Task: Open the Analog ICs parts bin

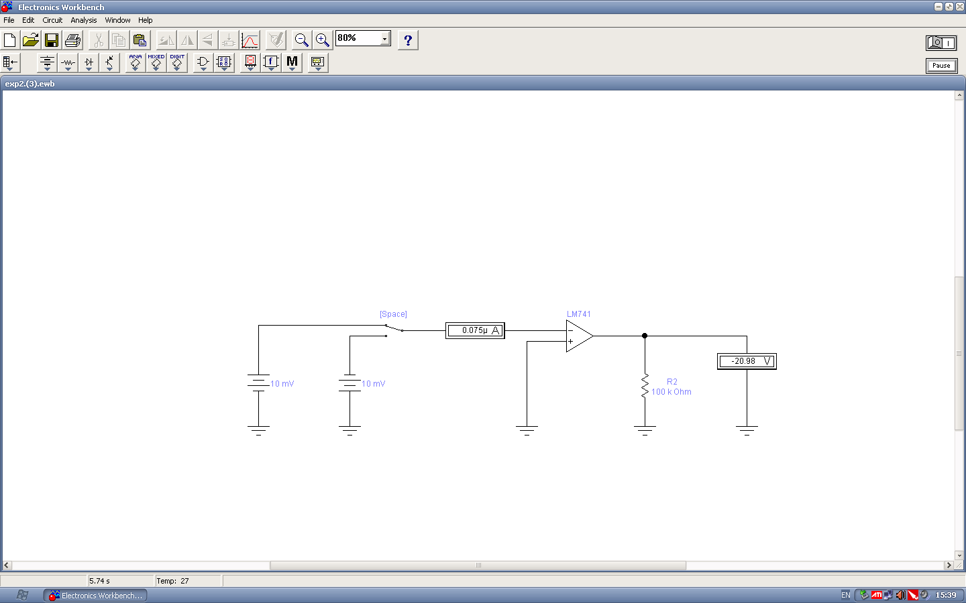Action: point(136,63)
